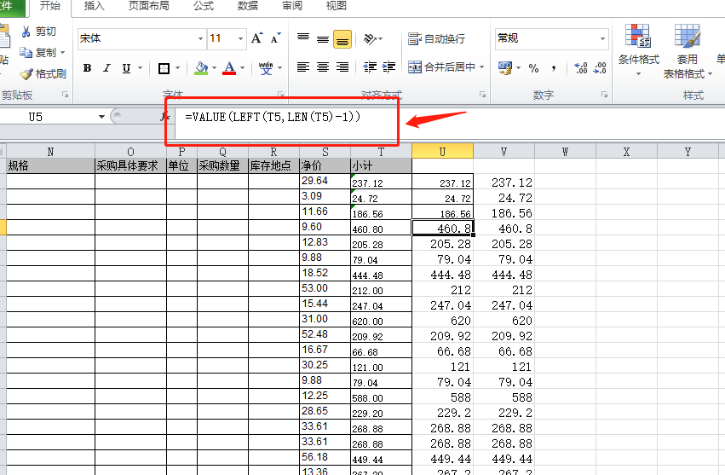Viewport: 725px width, 475px height.
Task: Switch to 审阅 (Review) tab
Action: [x=292, y=6]
